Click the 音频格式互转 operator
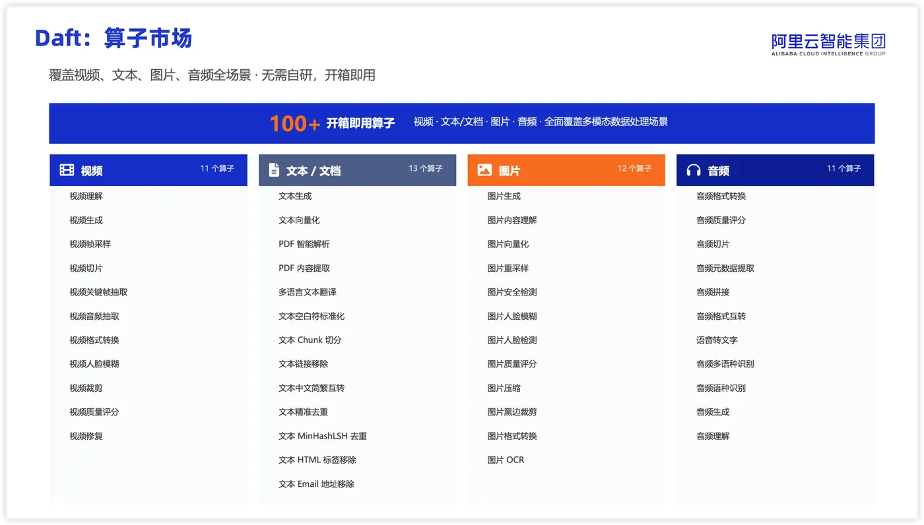Image resolution: width=924 pixels, height=525 pixels. (x=721, y=316)
